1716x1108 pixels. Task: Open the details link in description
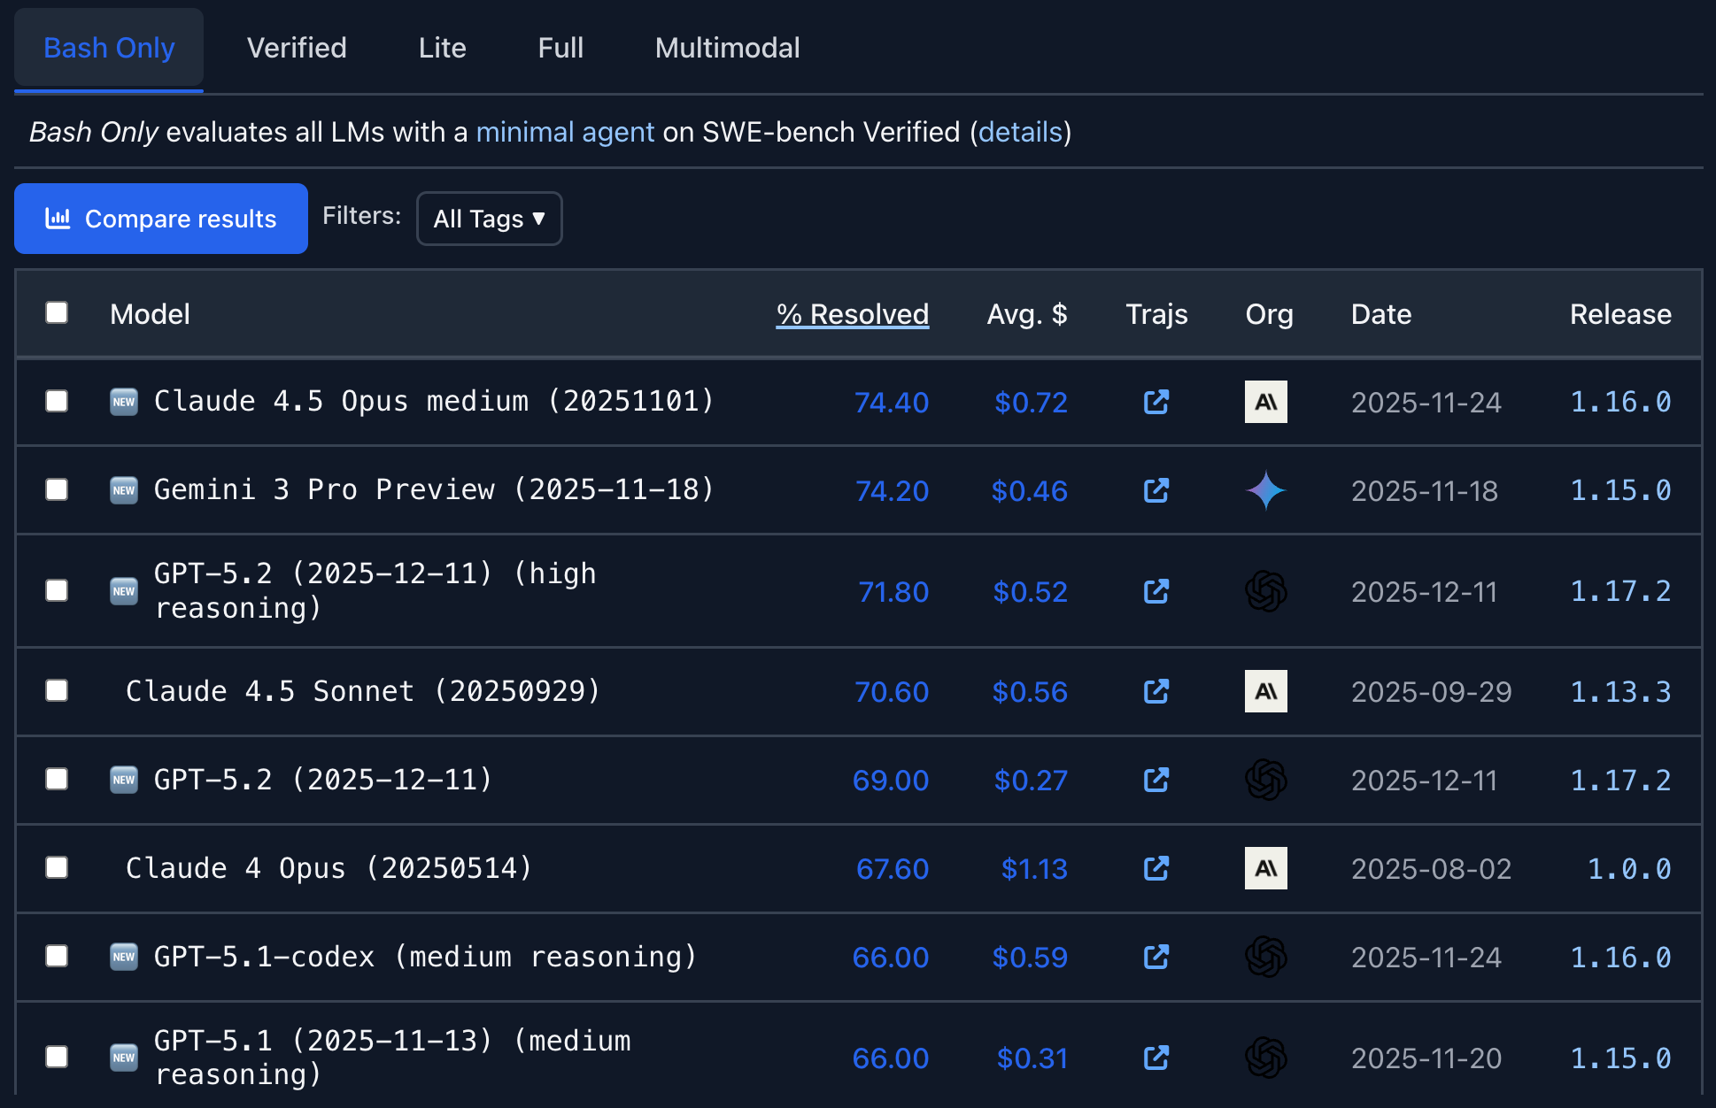tap(1020, 132)
